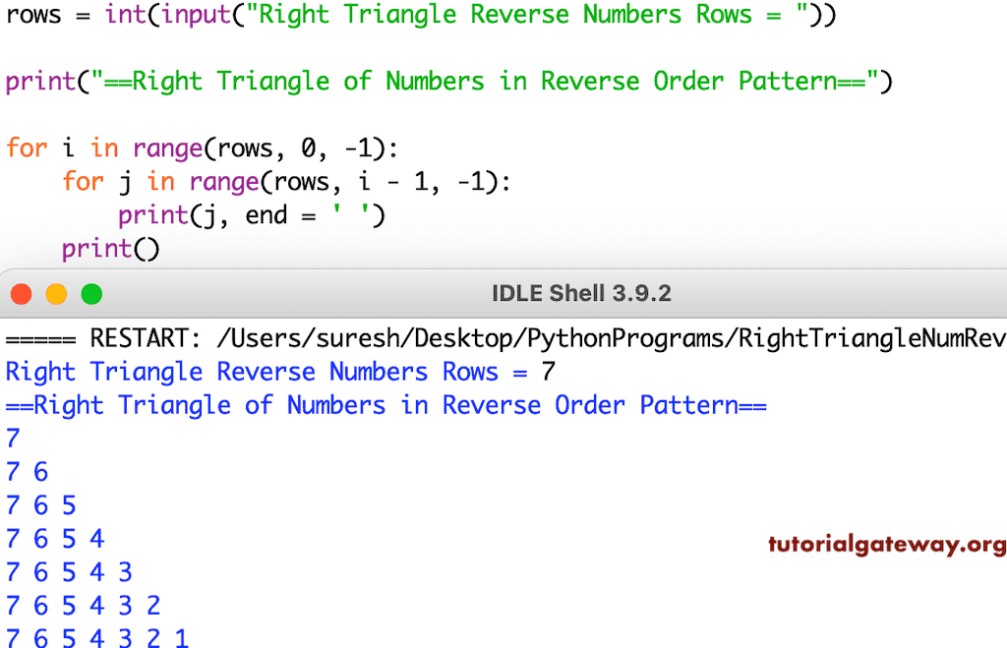
Task: Click the yellow minimize traffic light button
Action: coord(56,293)
